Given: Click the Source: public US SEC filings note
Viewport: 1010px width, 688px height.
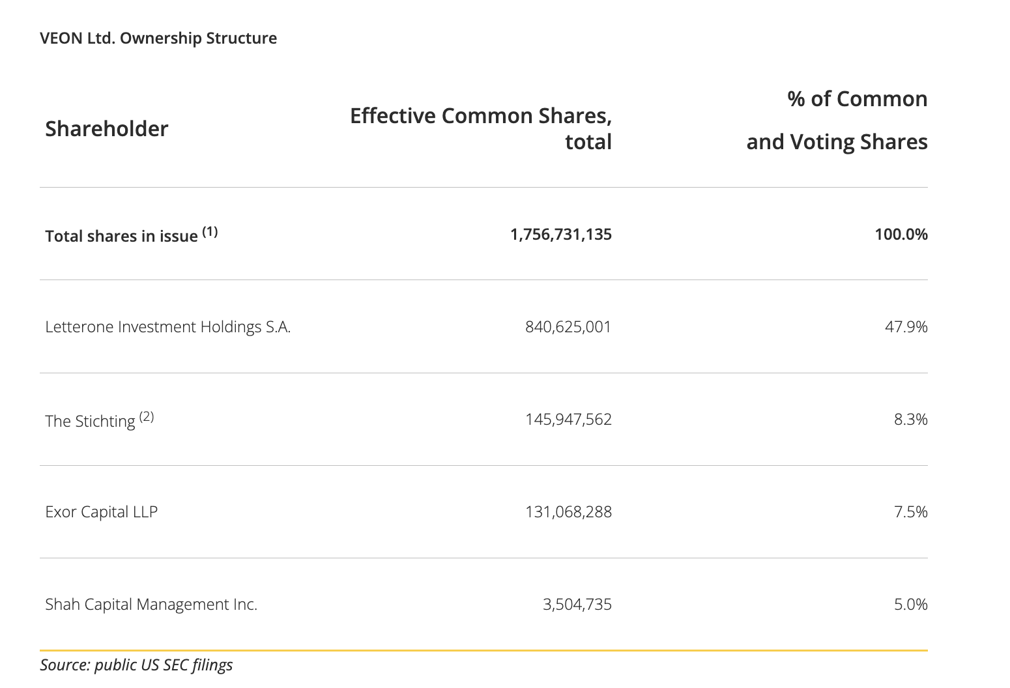Looking at the screenshot, I should pos(136,665).
